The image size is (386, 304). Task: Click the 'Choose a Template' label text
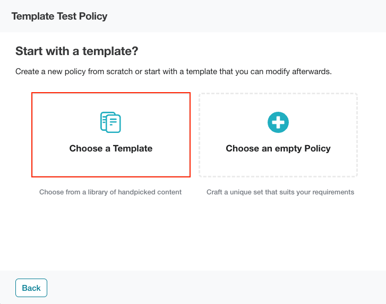111,148
